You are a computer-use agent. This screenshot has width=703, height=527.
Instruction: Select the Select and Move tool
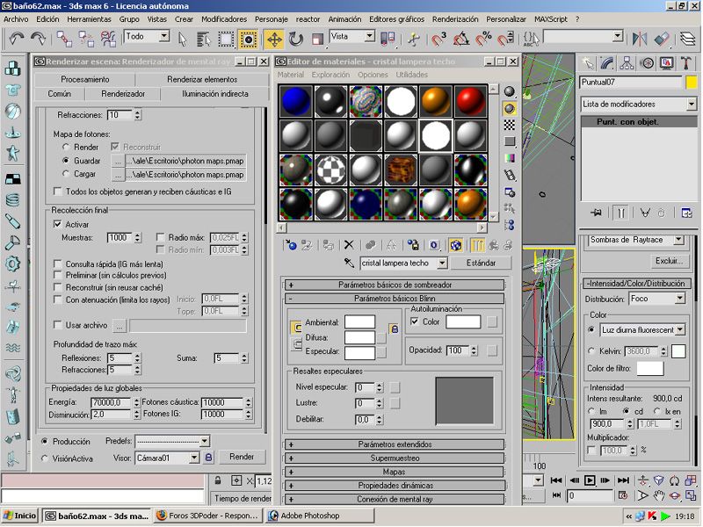tap(274, 39)
